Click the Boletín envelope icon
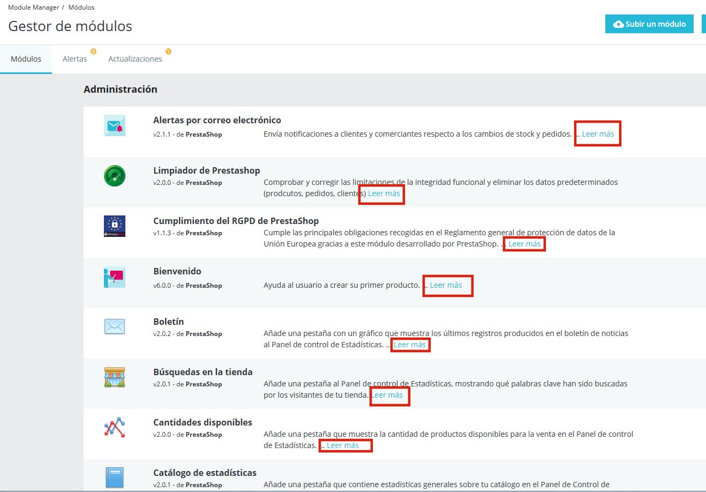 tap(115, 326)
